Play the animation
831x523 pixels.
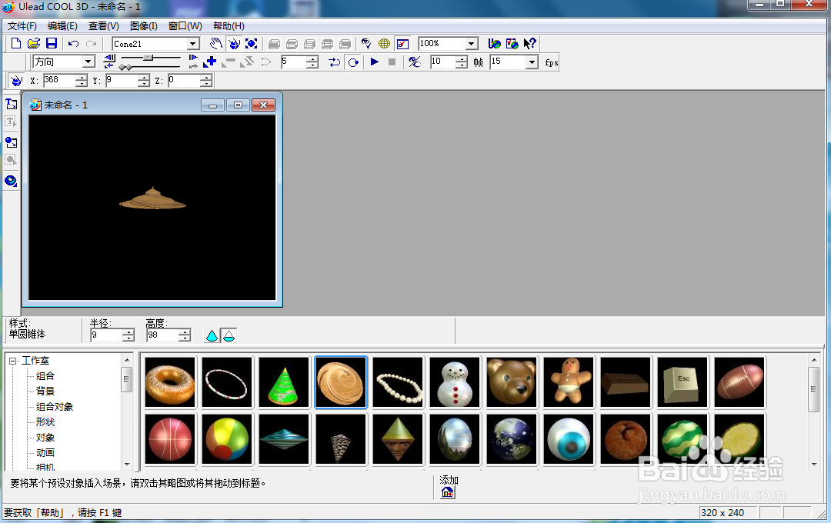[x=374, y=62]
